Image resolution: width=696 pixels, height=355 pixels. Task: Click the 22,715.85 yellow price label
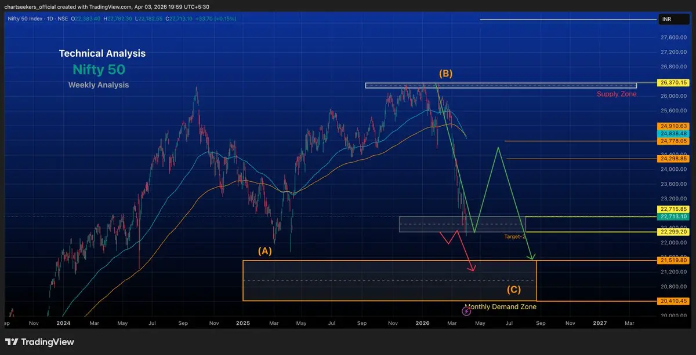(673, 209)
